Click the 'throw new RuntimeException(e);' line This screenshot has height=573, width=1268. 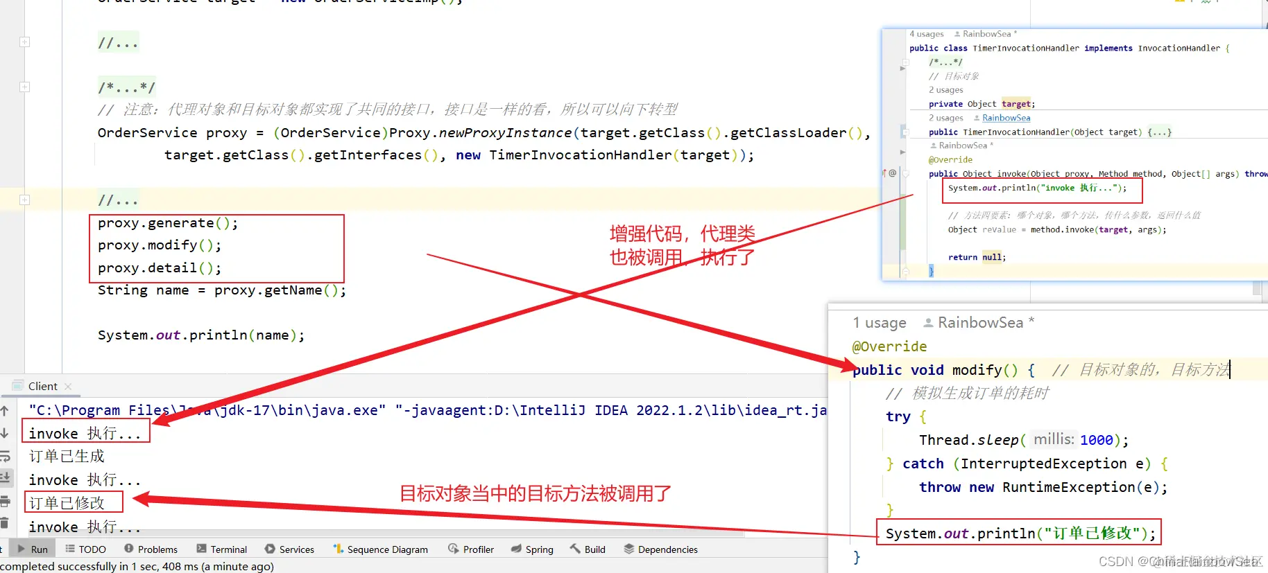1043,487
